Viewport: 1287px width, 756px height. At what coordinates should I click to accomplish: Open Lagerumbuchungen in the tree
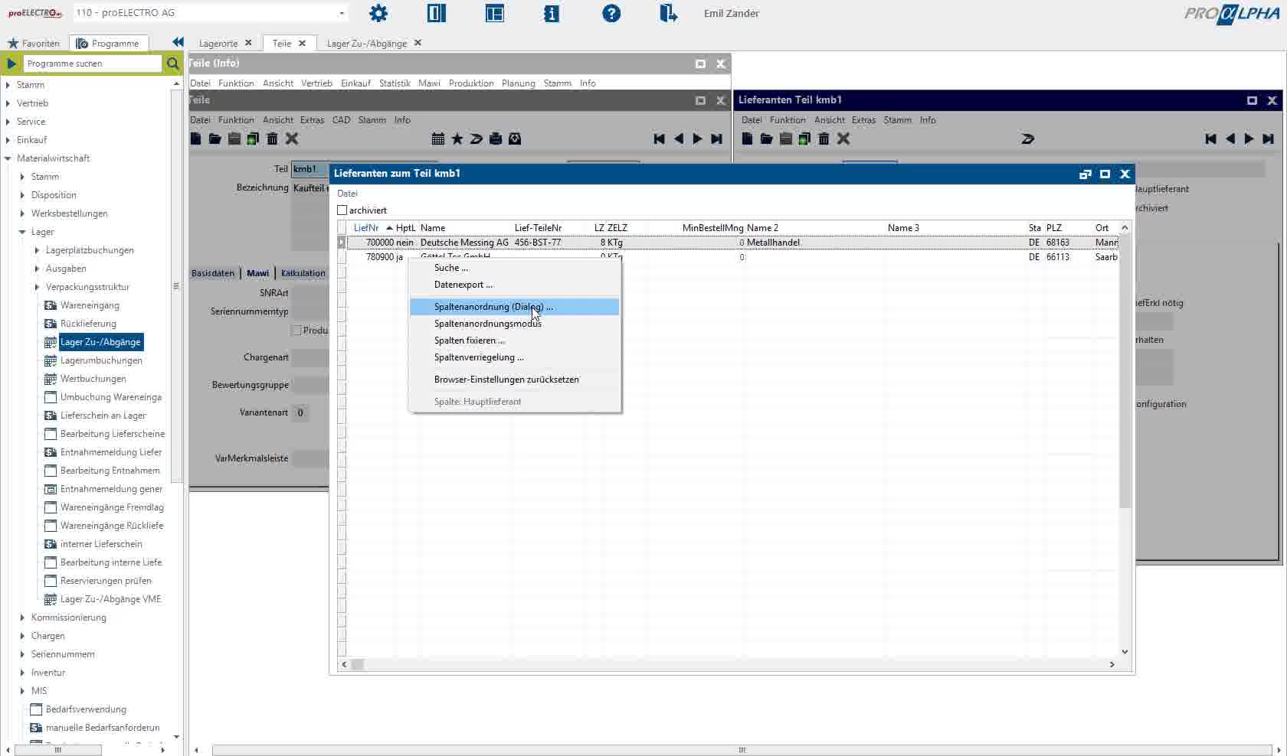tap(101, 360)
